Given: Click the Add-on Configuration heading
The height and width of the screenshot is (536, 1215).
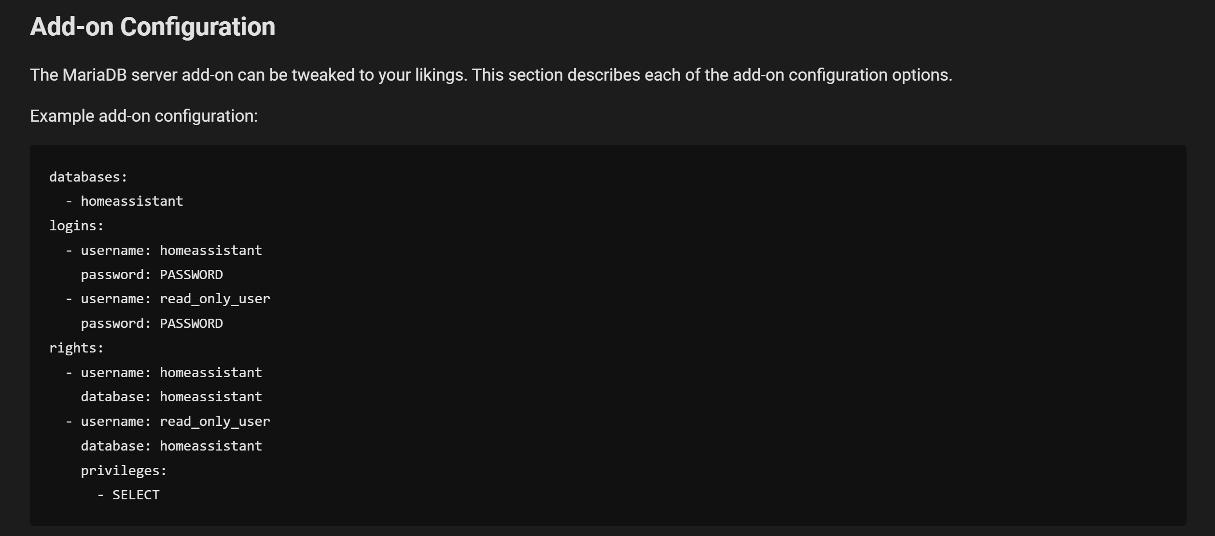Looking at the screenshot, I should (x=153, y=27).
